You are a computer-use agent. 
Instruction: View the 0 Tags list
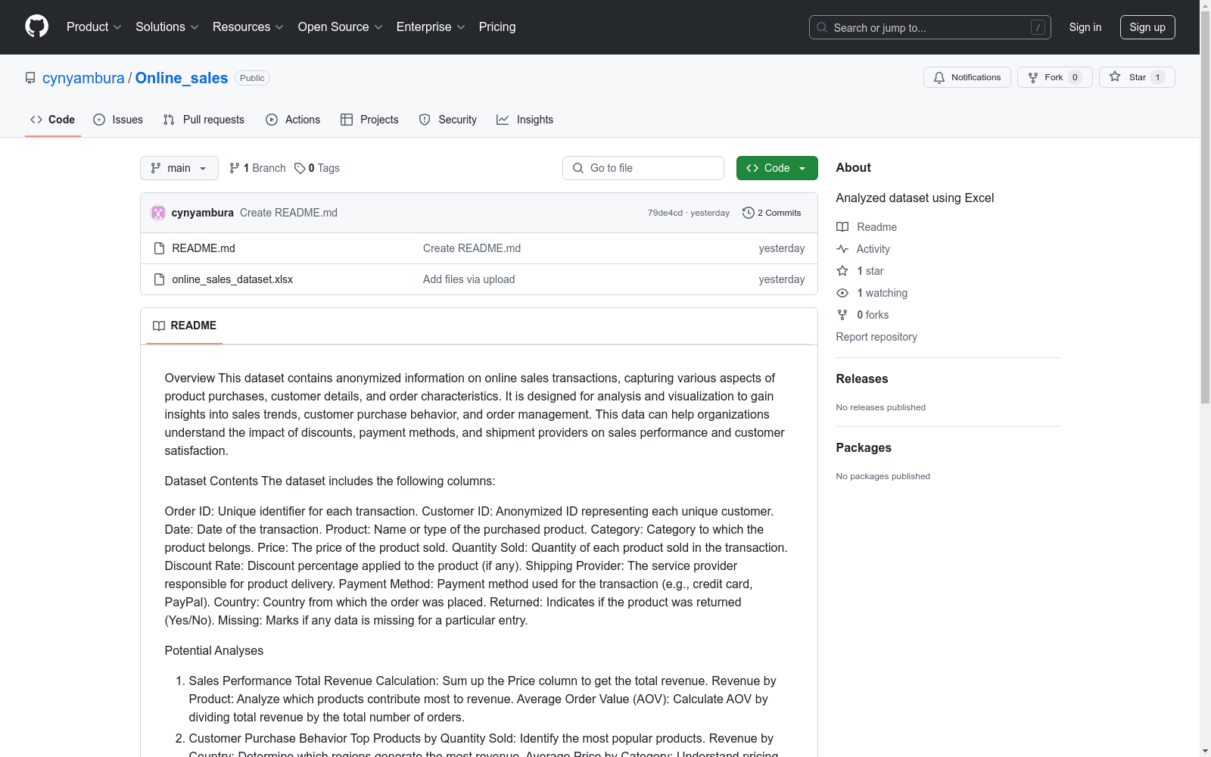coord(317,168)
